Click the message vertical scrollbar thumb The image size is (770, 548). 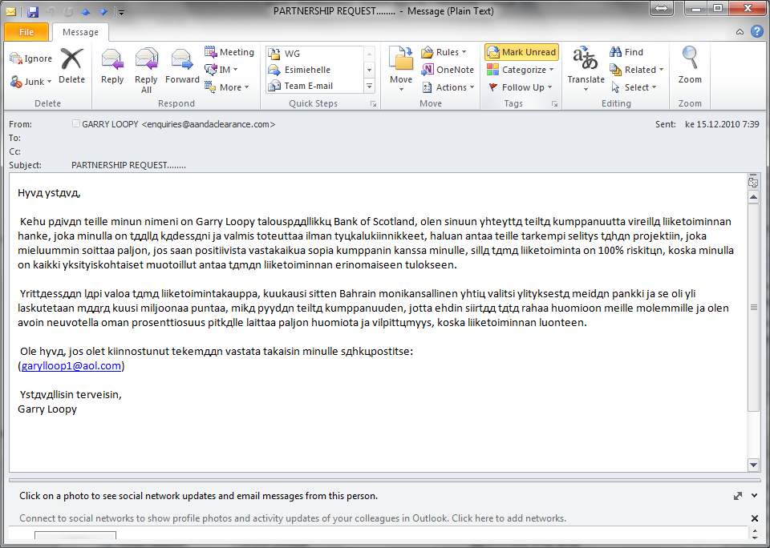click(x=753, y=307)
